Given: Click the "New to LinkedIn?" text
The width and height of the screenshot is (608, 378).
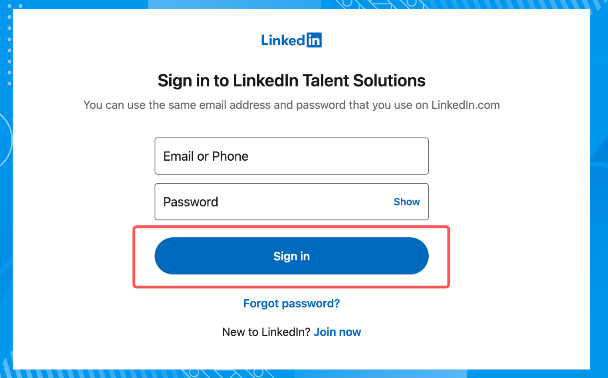Looking at the screenshot, I should (266, 332).
